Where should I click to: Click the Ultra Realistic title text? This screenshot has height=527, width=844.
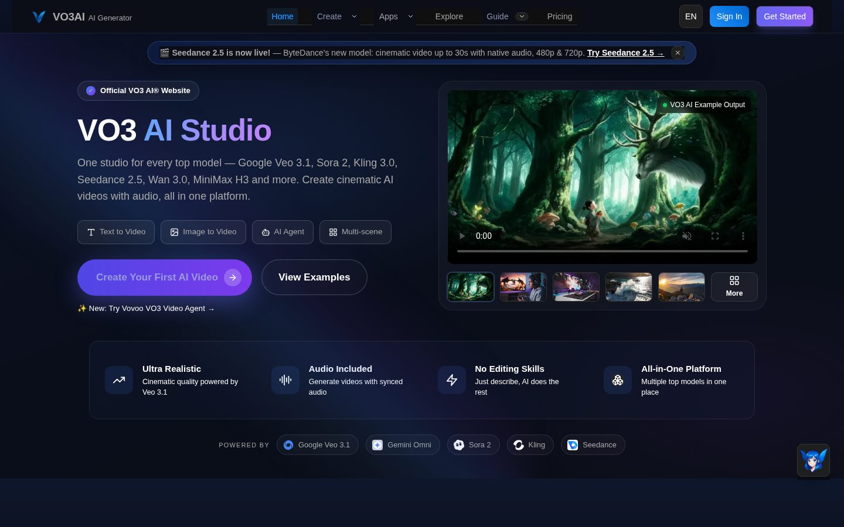pyautogui.click(x=172, y=369)
